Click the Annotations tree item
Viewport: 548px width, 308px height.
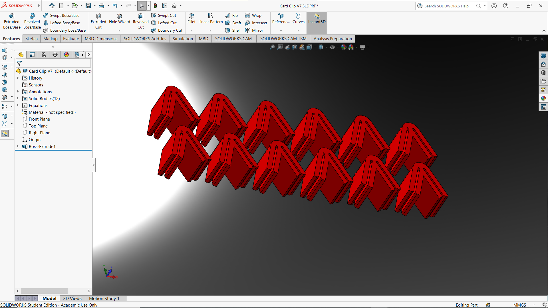coord(40,91)
